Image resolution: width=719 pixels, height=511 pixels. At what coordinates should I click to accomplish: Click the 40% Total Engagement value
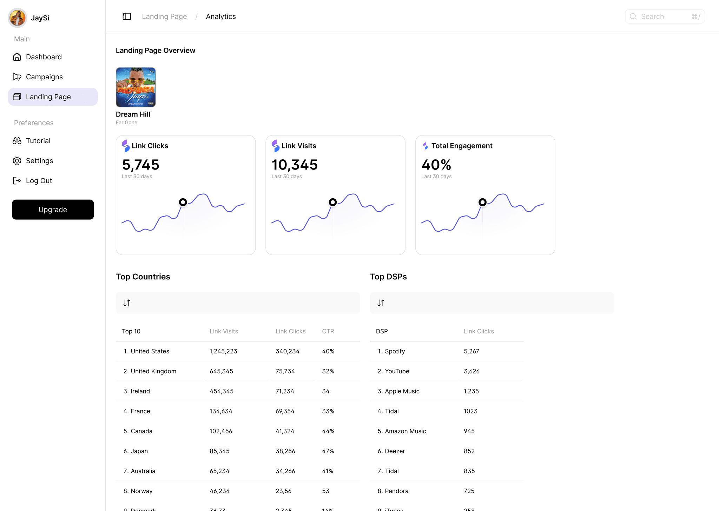(436, 165)
